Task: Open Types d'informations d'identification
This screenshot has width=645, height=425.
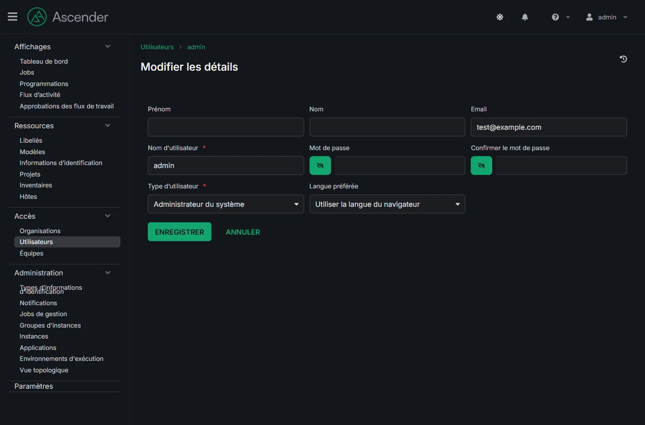Action: (51, 289)
